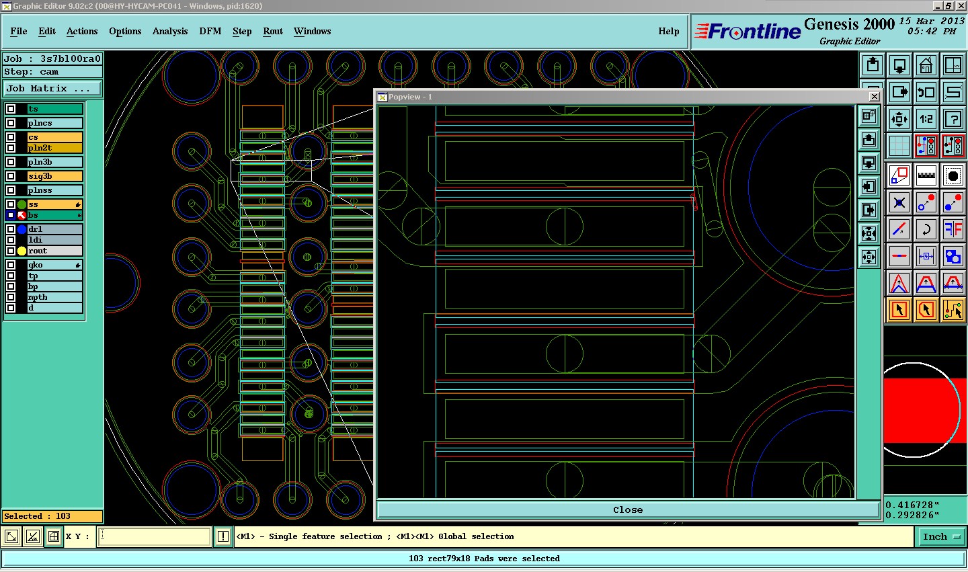Image resolution: width=968 pixels, height=572 pixels.
Task: Click the question mark query icon
Action: [953, 119]
